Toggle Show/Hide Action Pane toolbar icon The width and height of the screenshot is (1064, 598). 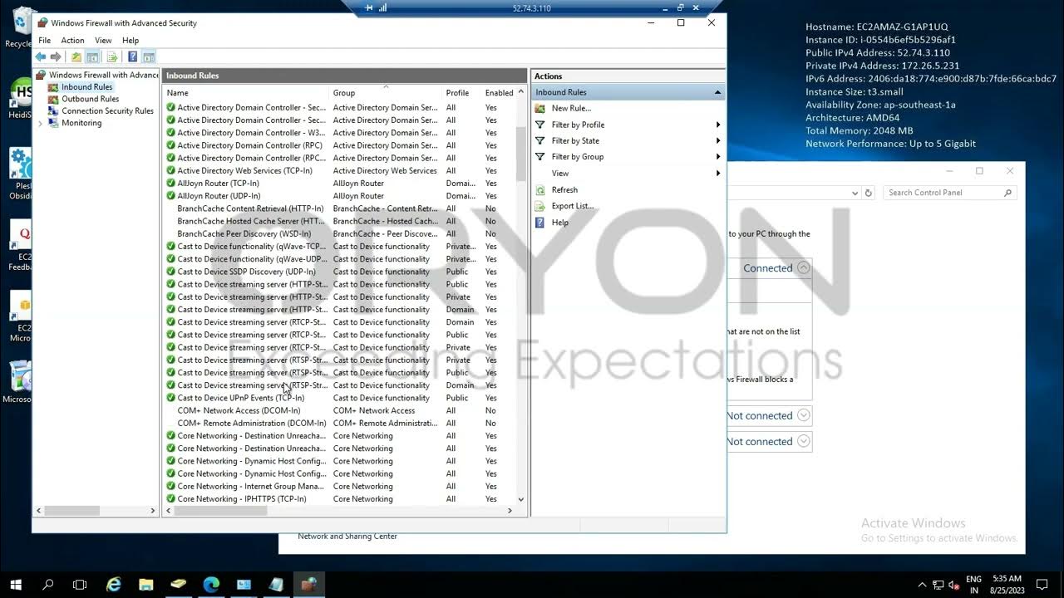[149, 57]
